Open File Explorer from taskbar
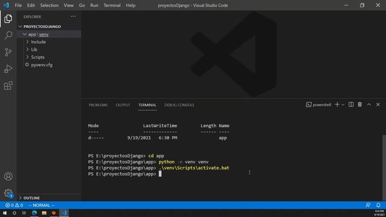 [x=44, y=213]
